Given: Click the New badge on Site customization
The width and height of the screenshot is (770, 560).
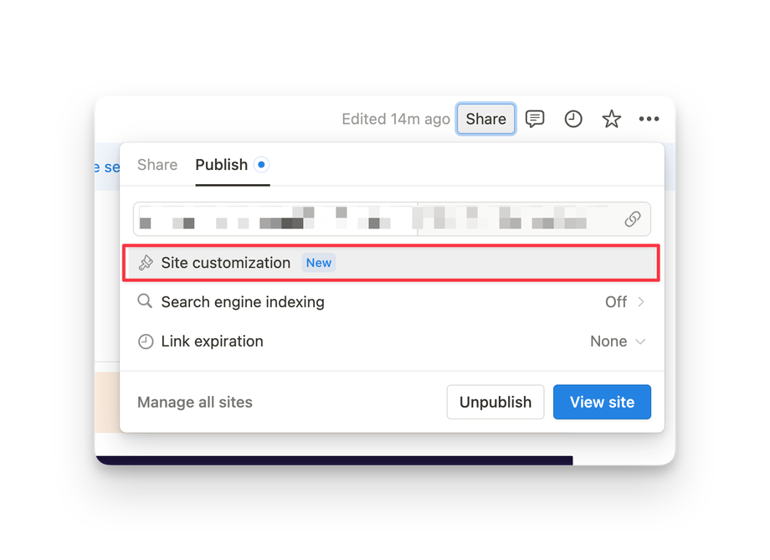Looking at the screenshot, I should coord(319,263).
